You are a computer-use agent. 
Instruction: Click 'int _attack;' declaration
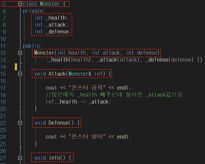(51, 25)
